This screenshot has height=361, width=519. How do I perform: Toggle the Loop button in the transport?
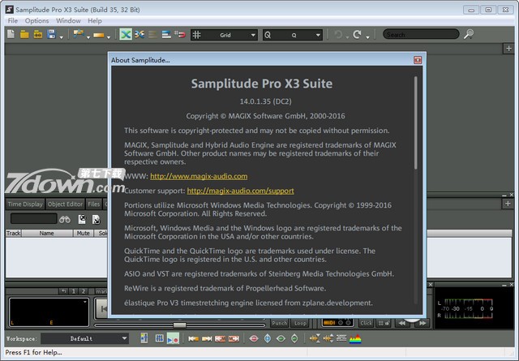click(300, 323)
